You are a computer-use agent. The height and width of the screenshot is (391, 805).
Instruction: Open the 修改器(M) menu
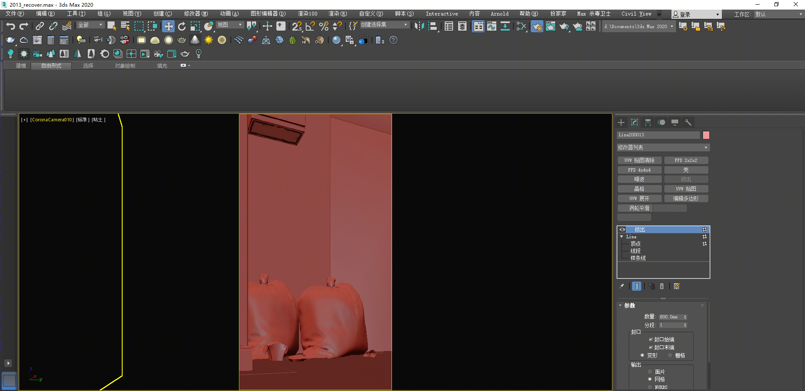(196, 14)
